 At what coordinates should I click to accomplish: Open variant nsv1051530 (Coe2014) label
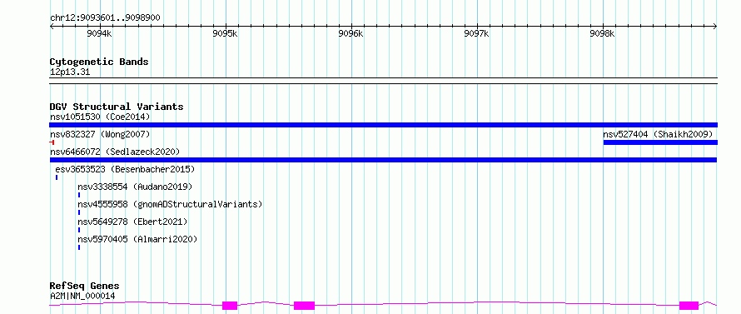pos(100,117)
